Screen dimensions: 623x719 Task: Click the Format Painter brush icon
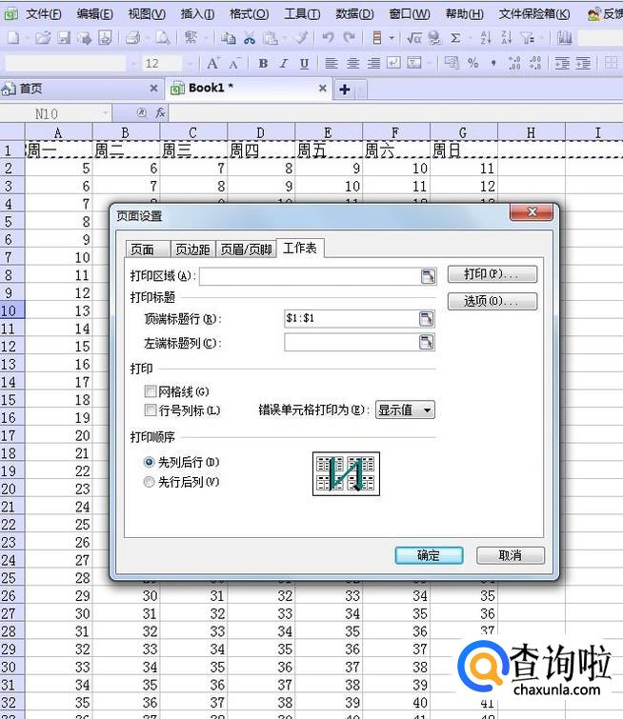click(x=300, y=37)
